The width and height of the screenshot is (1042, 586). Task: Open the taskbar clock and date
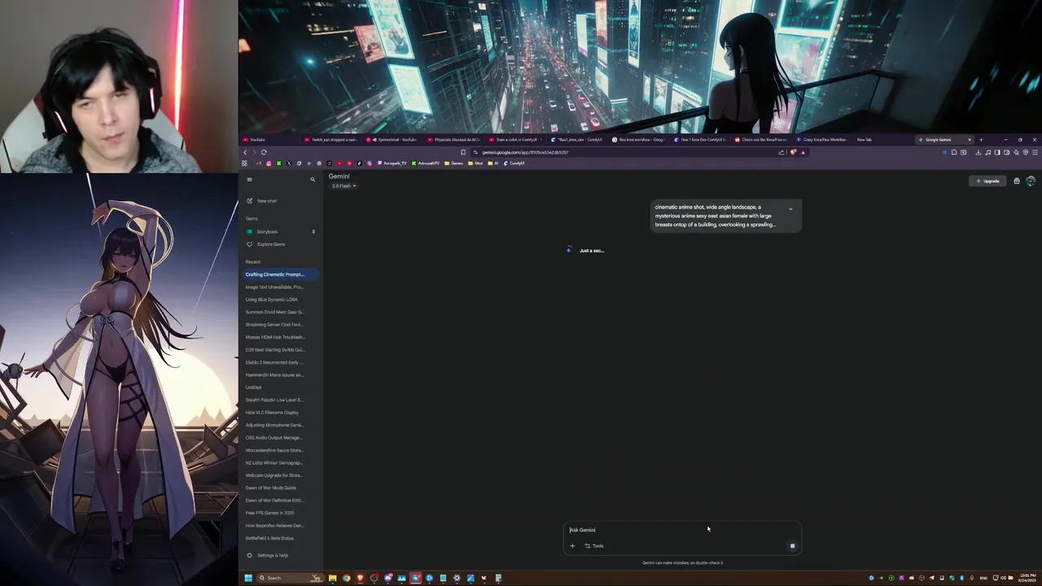pyautogui.click(x=1026, y=578)
